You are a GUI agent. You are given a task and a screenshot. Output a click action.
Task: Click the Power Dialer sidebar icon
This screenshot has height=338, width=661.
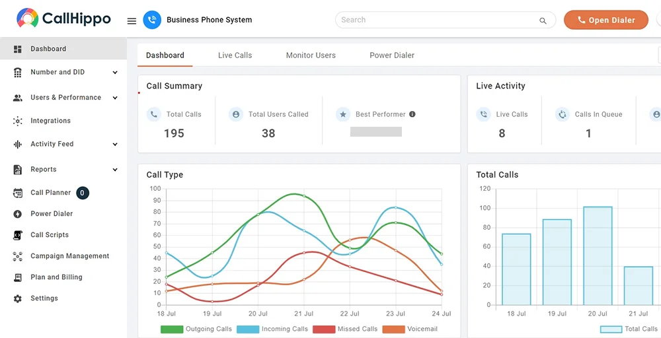[18, 214]
